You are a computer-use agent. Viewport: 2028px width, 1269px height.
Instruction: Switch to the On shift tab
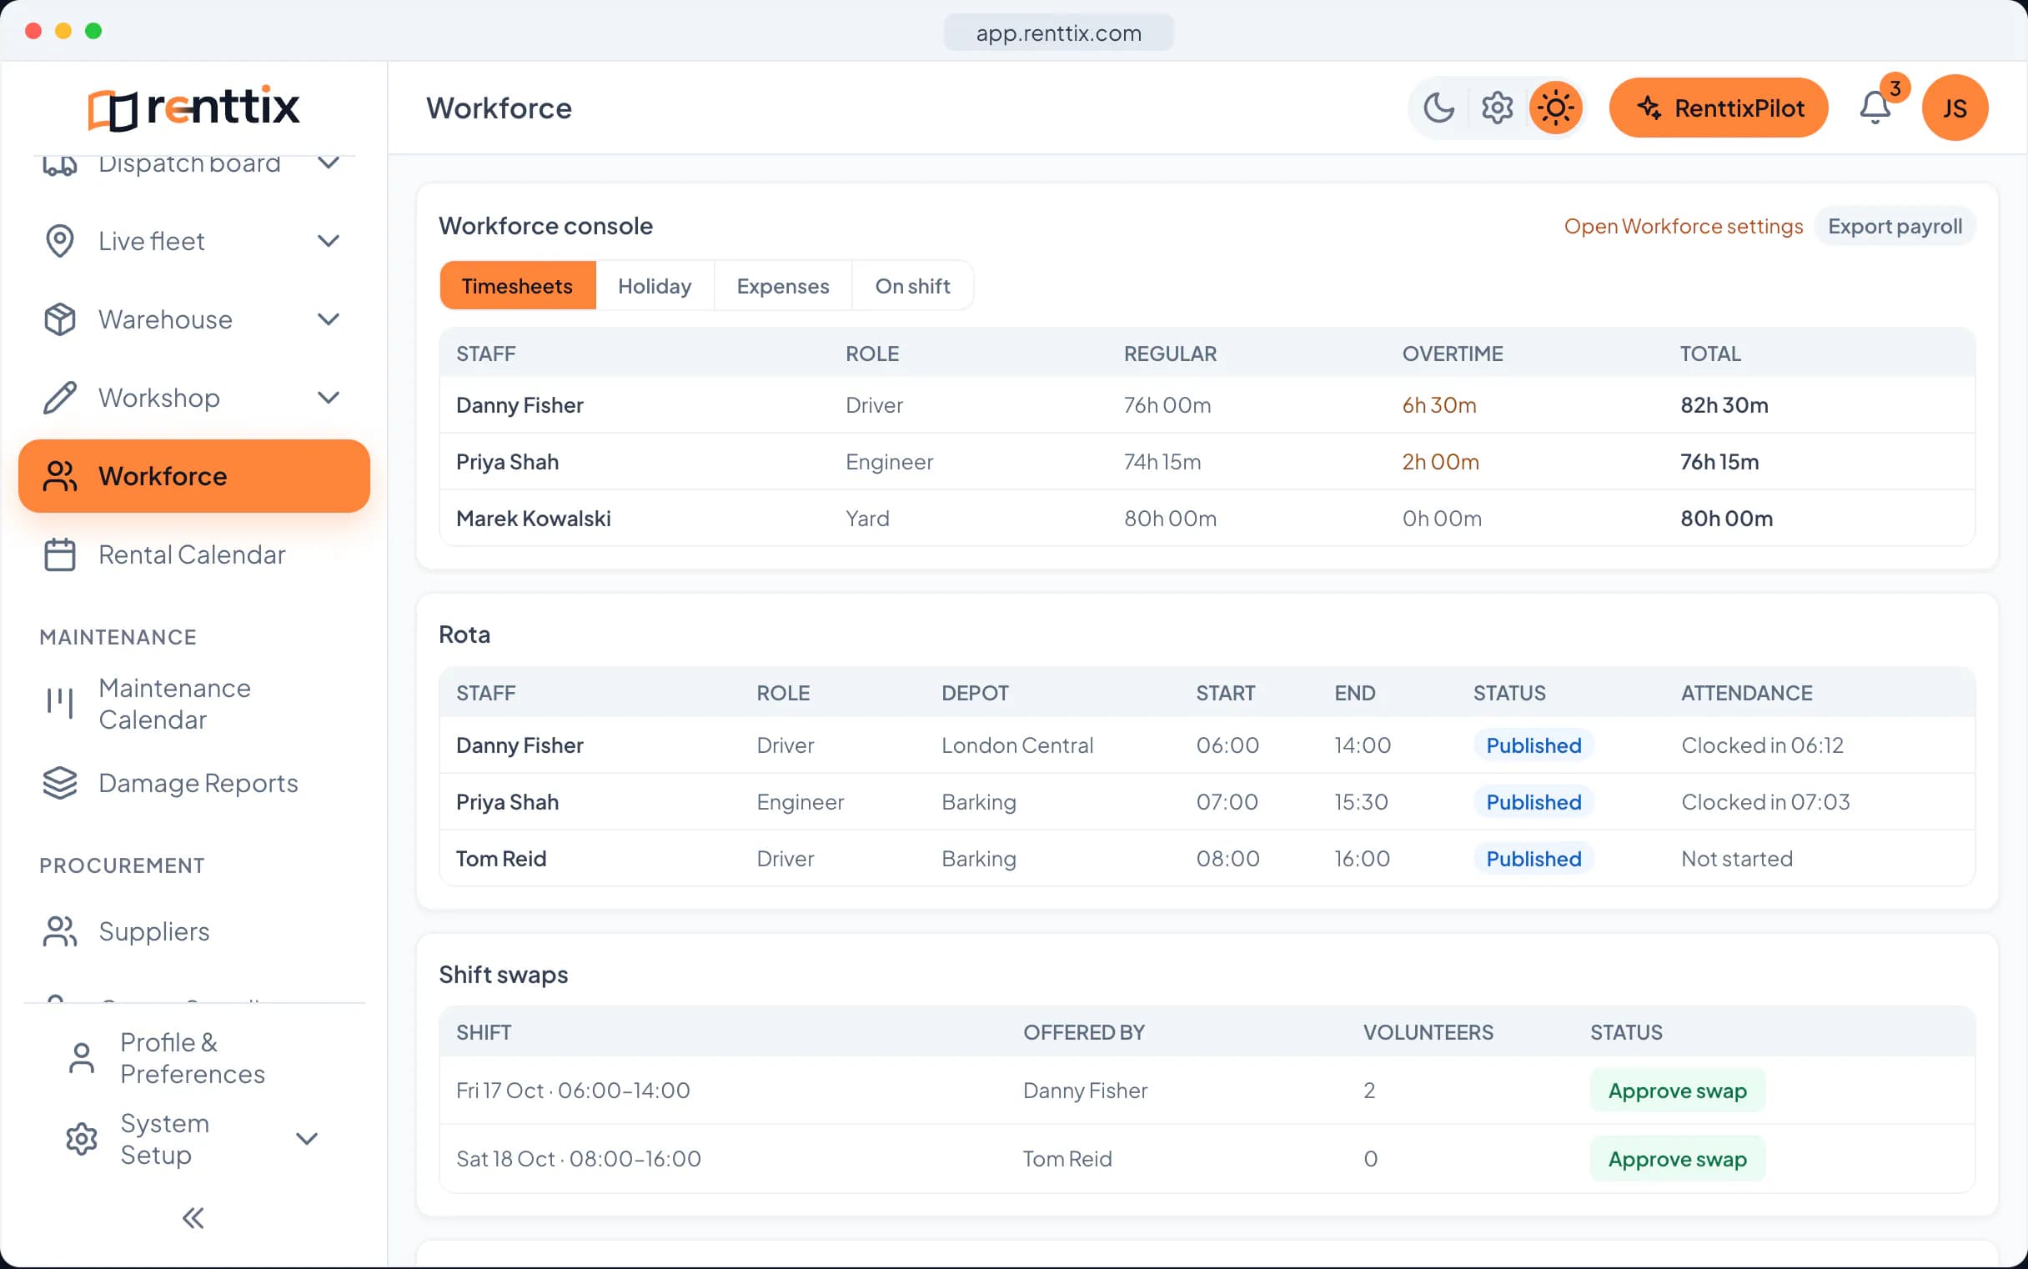click(912, 285)
